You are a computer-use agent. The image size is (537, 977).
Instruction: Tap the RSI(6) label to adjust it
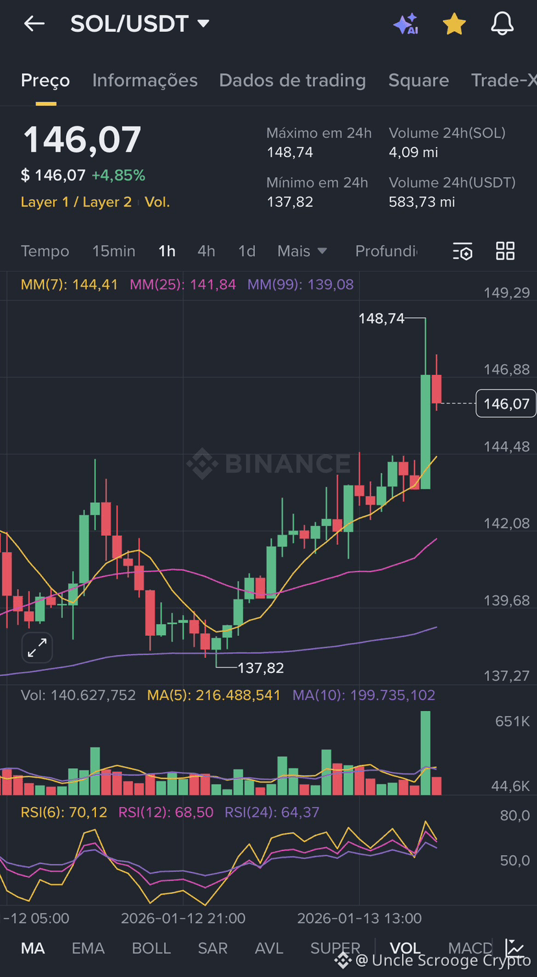(x=64, y=812)
